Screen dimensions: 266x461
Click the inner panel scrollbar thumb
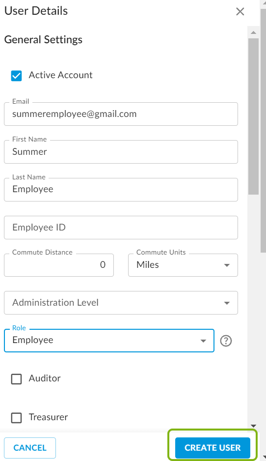253,116
